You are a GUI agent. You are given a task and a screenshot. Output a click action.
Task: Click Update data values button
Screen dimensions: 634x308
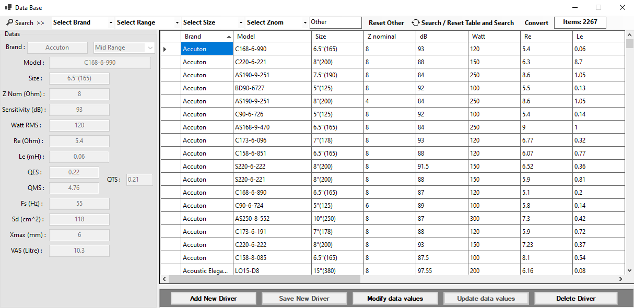click(x=486, y=299)
